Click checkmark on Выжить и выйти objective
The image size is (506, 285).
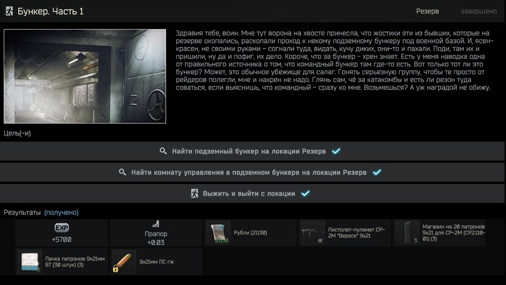(305, 194)
